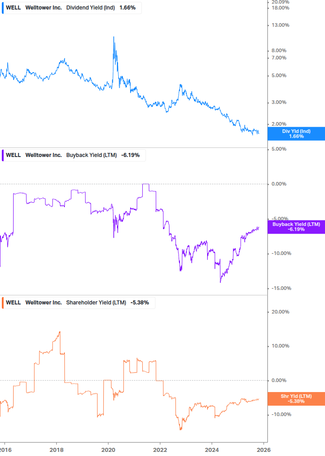Click the 2022 label on the time axis
The height and width of the screenshot is (456, 325).
coord(160,450)
